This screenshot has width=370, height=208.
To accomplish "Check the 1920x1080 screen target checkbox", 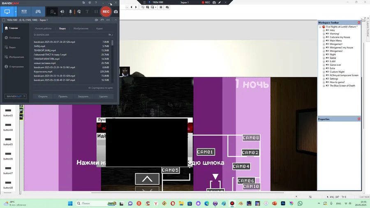I will 4,20.
